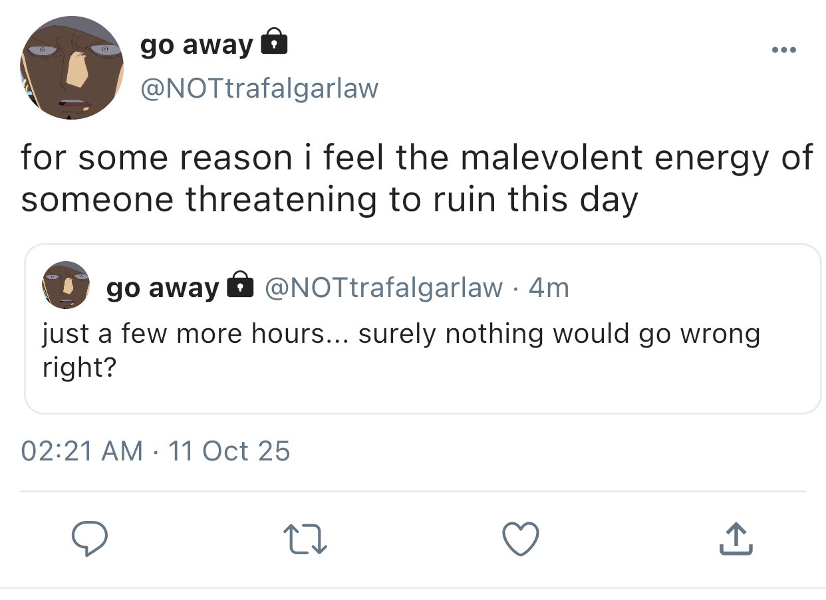Tap the @NOTtrafalgarlaw handle in the quoted tweet
This screenshot has height=600, width=826.
[384, 287]
